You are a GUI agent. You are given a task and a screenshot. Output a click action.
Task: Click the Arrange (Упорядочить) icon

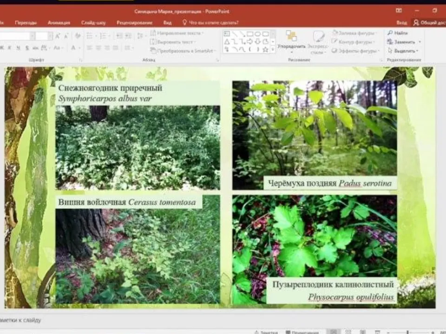tap(291, 39)
